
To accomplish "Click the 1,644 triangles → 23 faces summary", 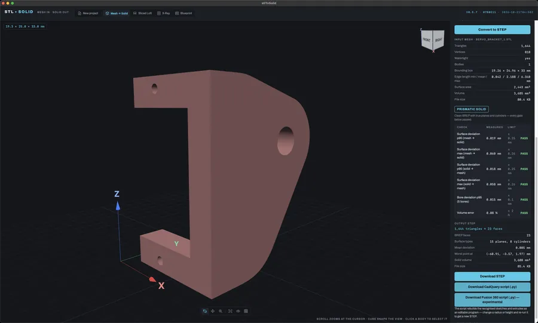I will pyautogui.click(x=478, y=229).
